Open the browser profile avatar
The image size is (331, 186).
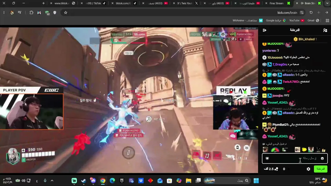12,12
